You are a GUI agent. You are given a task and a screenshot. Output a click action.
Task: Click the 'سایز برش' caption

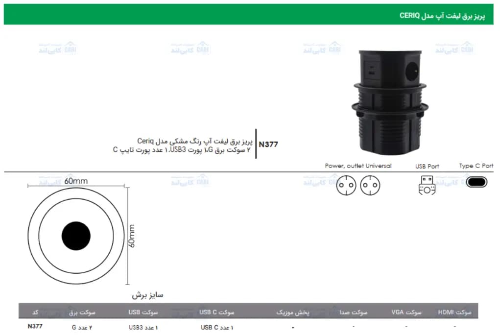point(147,295)
